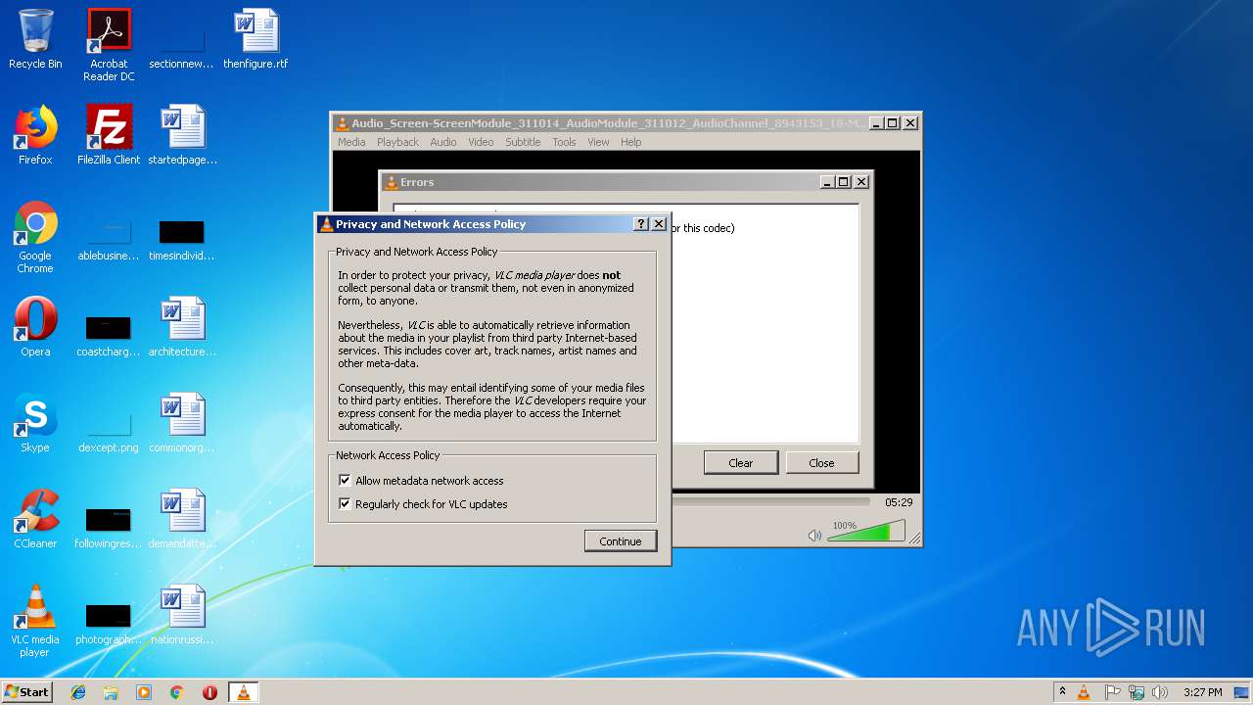
Task: Open the Subtitle menu in VLC
Action: (523, 142)
